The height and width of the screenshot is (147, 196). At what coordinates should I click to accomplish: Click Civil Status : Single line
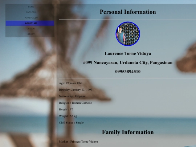pyautogui.click(x=71, y=123)
